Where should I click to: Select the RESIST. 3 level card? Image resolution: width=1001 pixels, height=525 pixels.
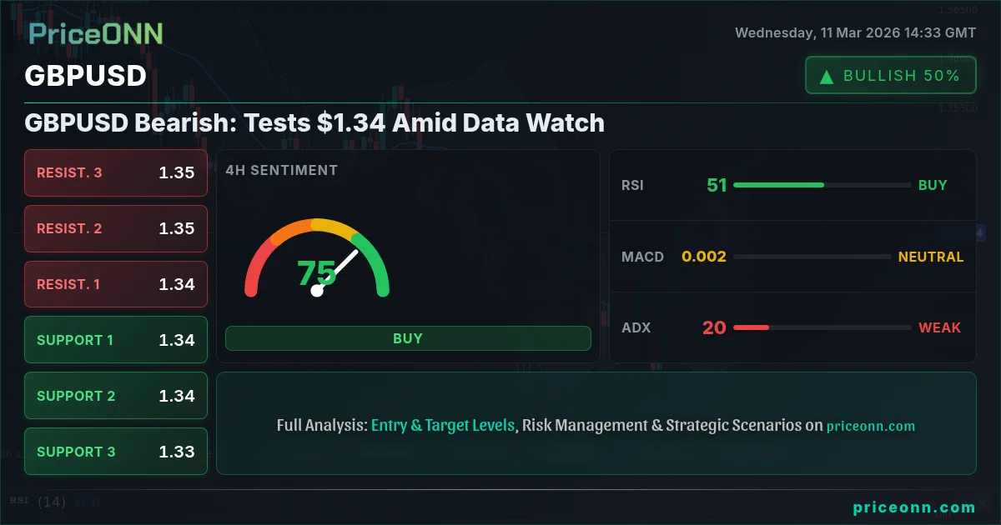coord(116,173)
